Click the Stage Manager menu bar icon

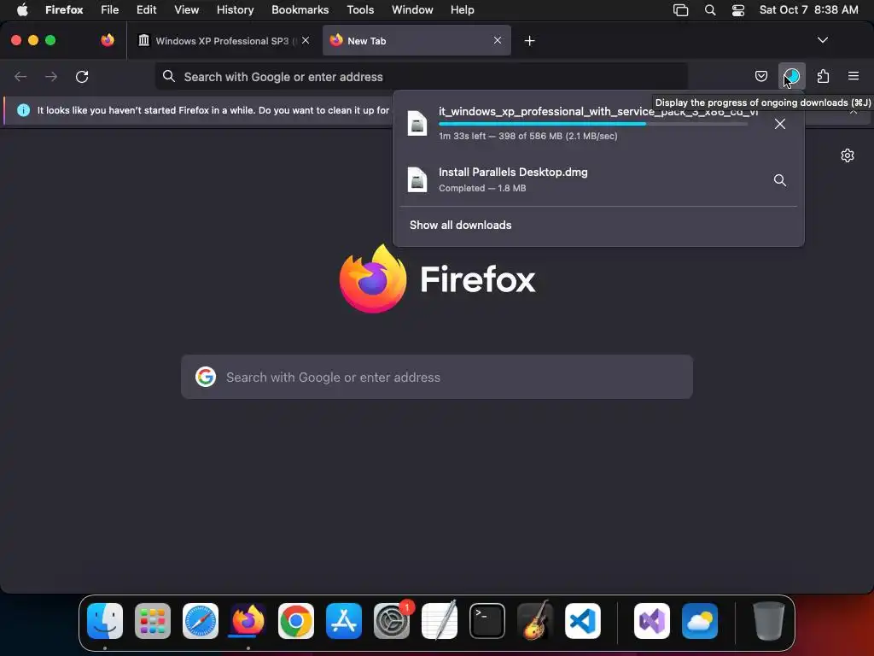tap(680, 9)
